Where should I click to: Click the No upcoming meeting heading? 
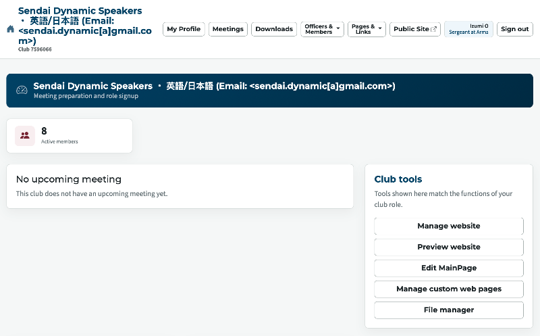69,179
